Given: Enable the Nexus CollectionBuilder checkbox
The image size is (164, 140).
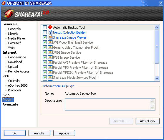Looking at the screenshot, I should [45, 32].
